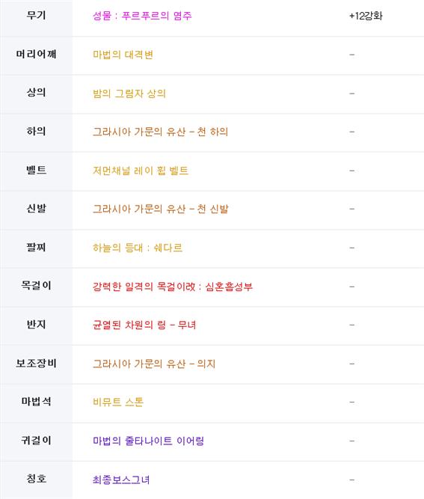Click the red necklace item name
Screen dimensions: 424x499
(x=173, y=287)
